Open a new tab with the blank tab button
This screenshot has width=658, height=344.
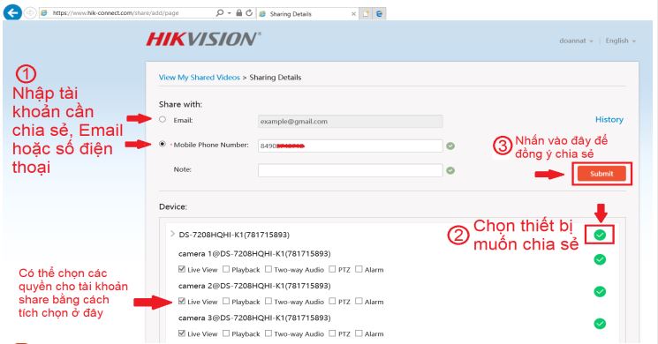click(x=366, y=14)
